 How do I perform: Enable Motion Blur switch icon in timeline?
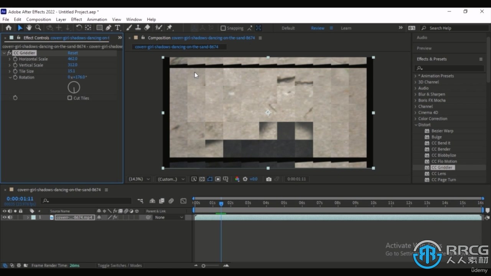(171, 201)
